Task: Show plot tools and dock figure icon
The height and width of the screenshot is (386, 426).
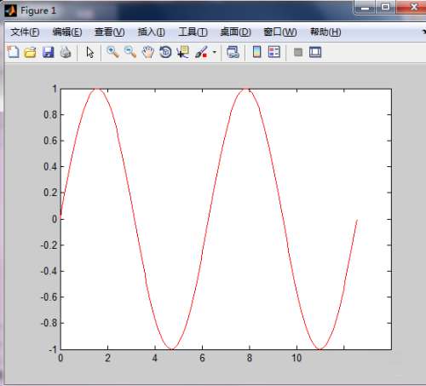Action: click(x=315, y=52)
